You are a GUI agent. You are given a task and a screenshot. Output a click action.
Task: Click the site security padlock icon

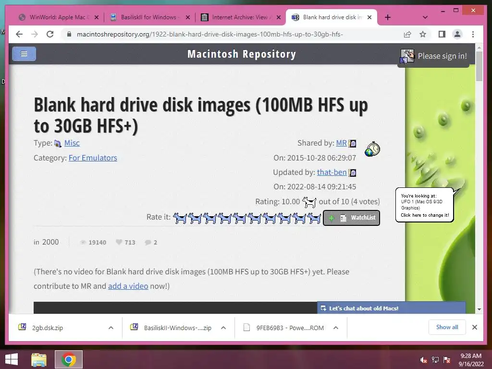(x=69, y=34)
